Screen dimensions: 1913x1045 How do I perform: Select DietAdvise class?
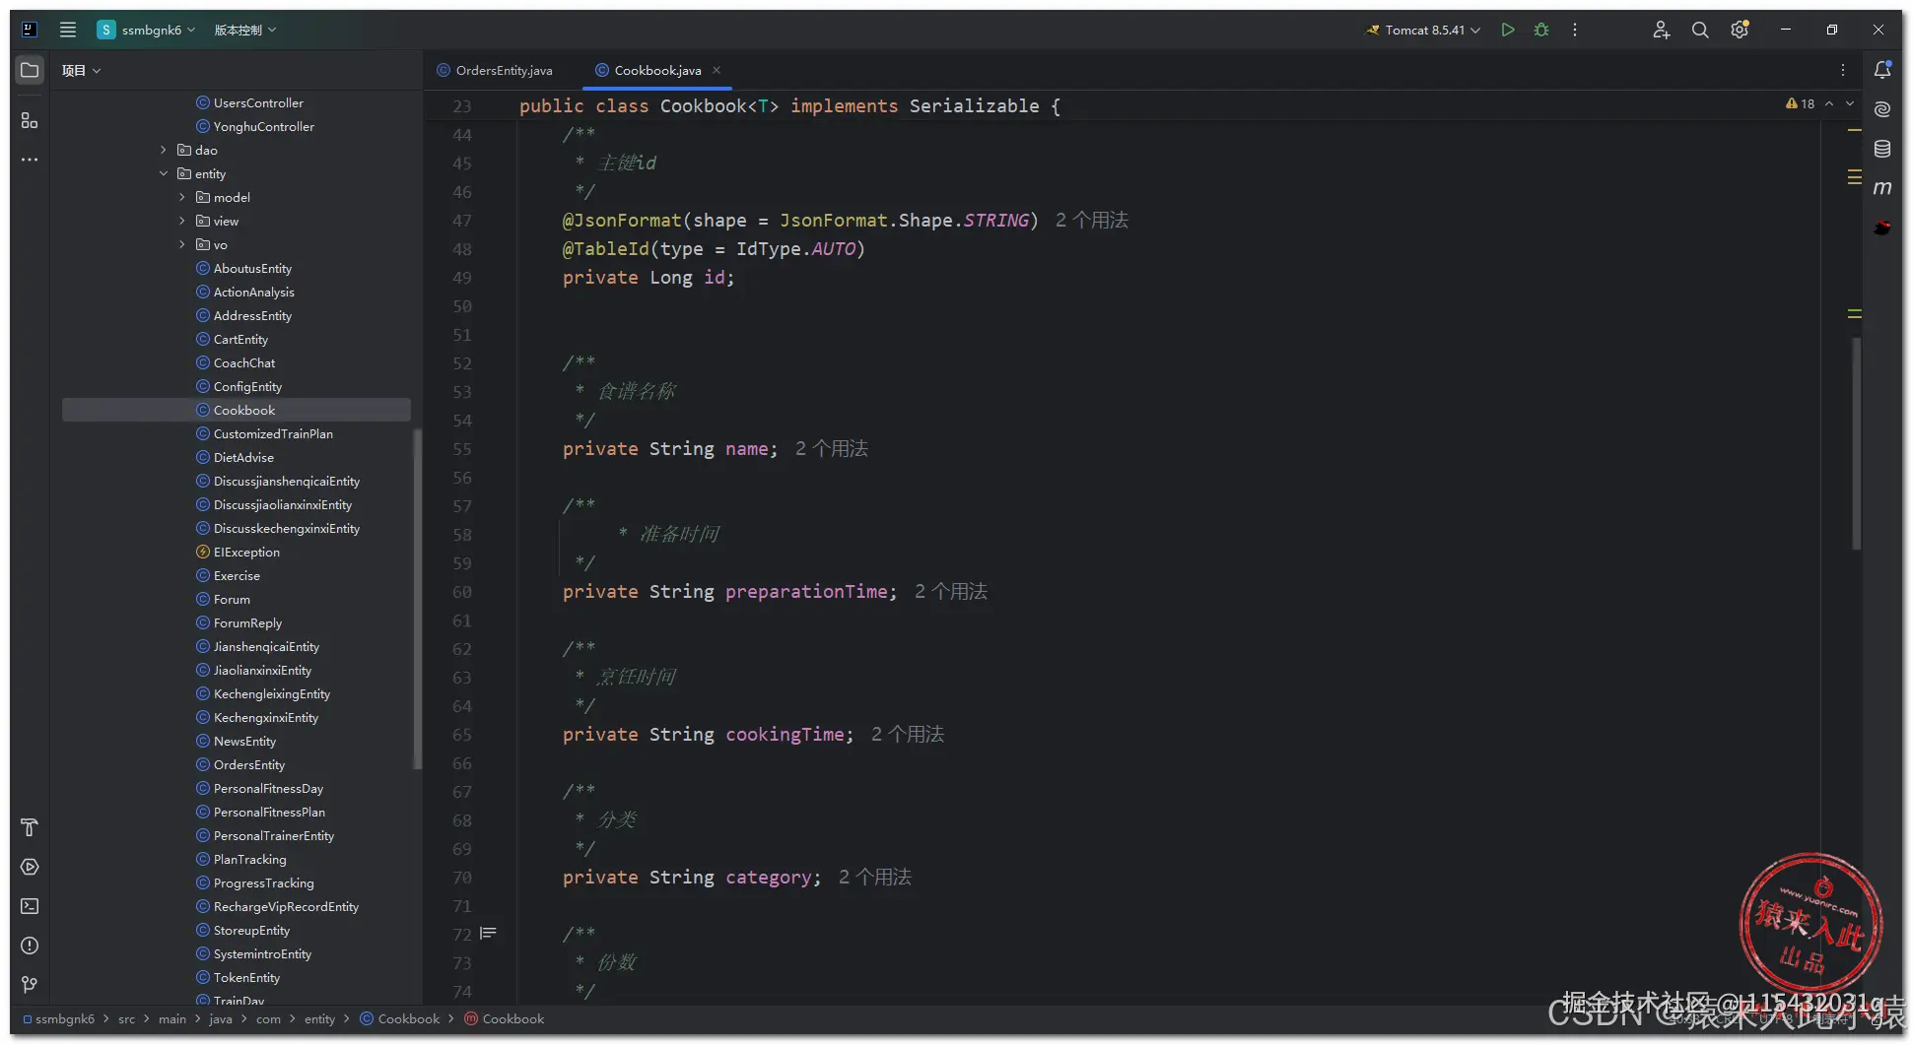[243, 457]
